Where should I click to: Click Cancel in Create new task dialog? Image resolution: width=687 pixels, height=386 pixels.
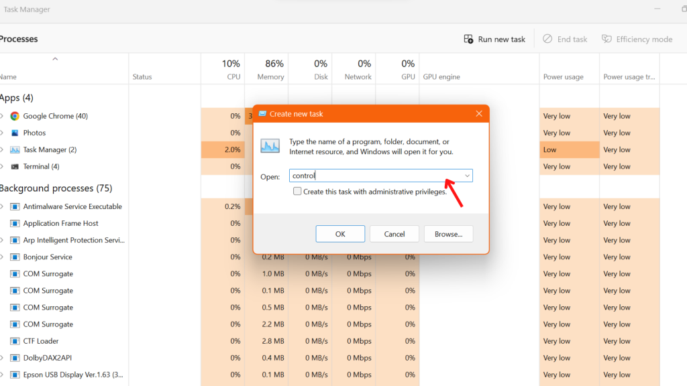pos(394,234)
